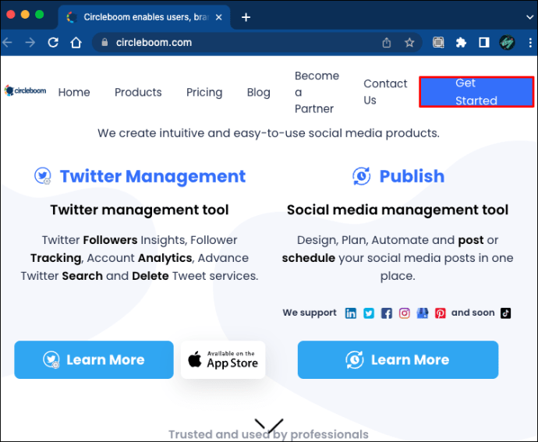The width and height of the screenshot is (538, 442).
Task: Click the down chevron scroll arrow
Action: [x=269, y=426]
